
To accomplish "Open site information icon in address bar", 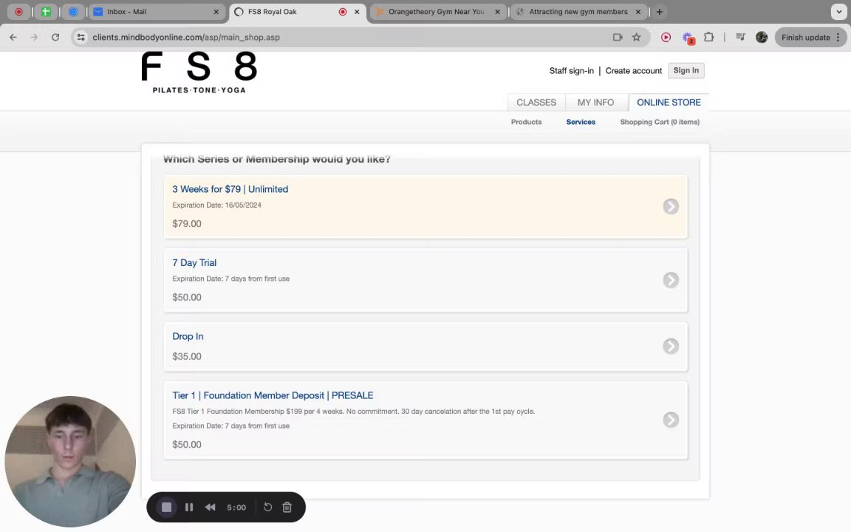I will pos(81,38).
